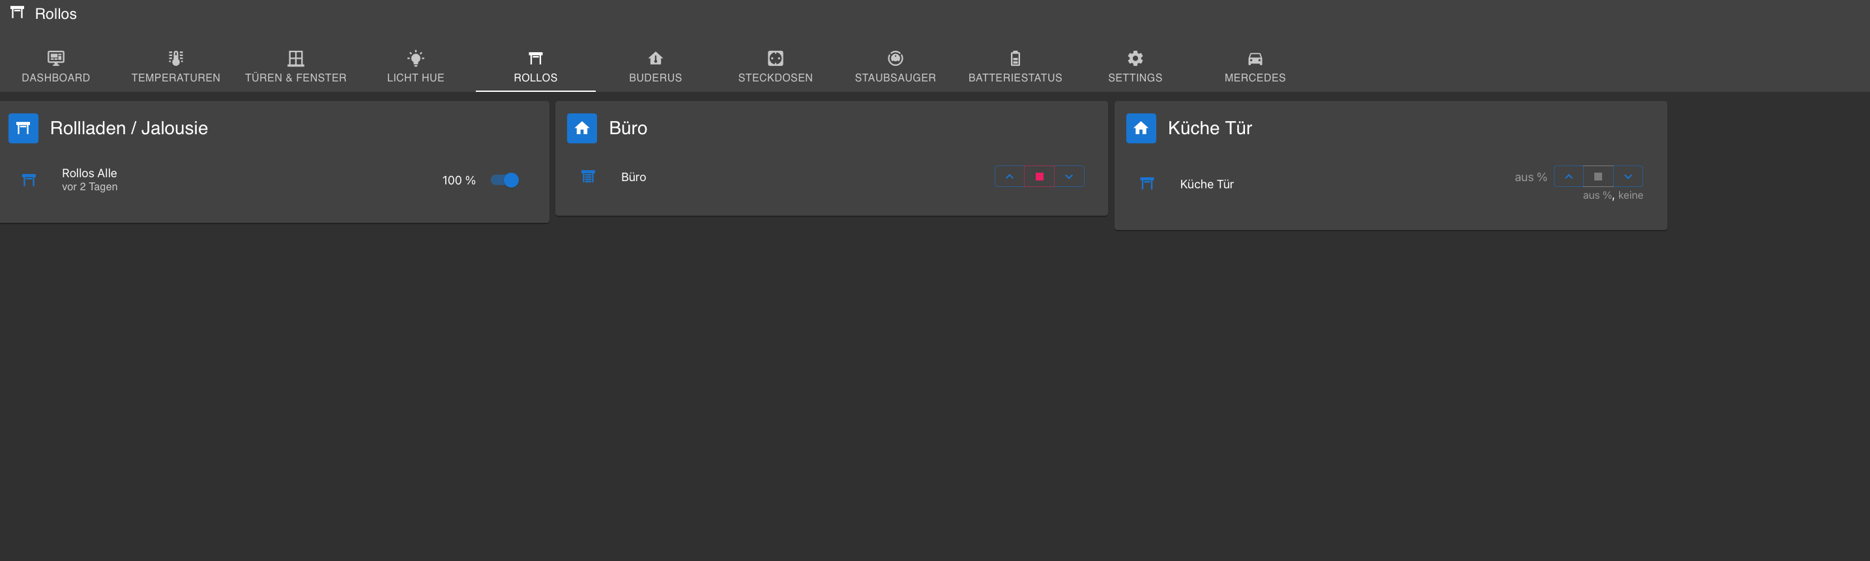Lower the Büro blind with the down arrow
The width and height of the screenshot is (1870, 561).
(x=1068, y=177)
